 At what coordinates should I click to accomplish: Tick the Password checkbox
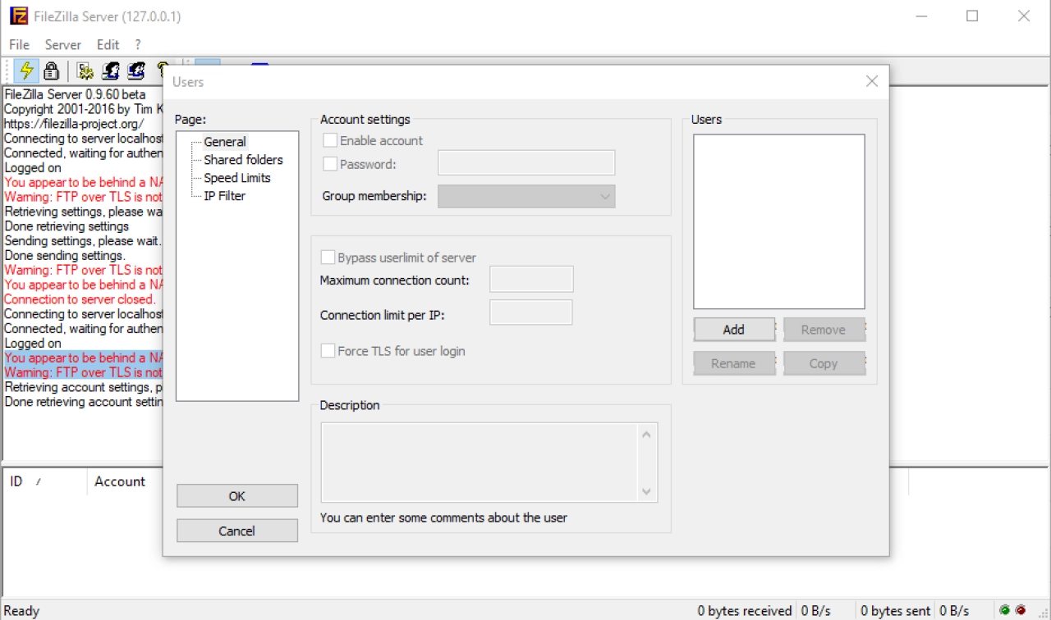pyautogui.click(x=330, y=164)
